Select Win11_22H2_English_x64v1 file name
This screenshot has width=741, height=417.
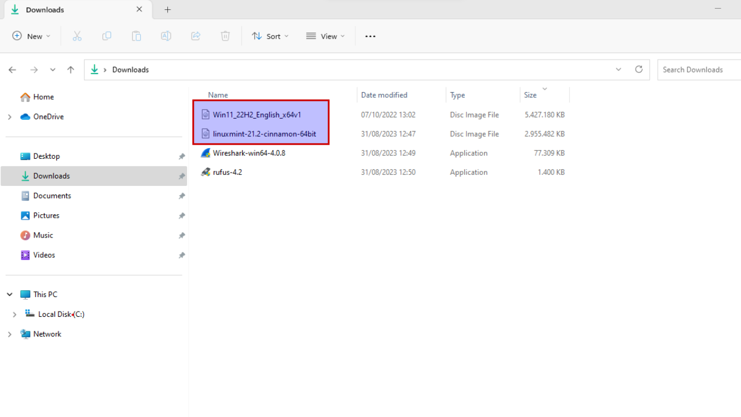pyautogui.click(x=257, y=115)
